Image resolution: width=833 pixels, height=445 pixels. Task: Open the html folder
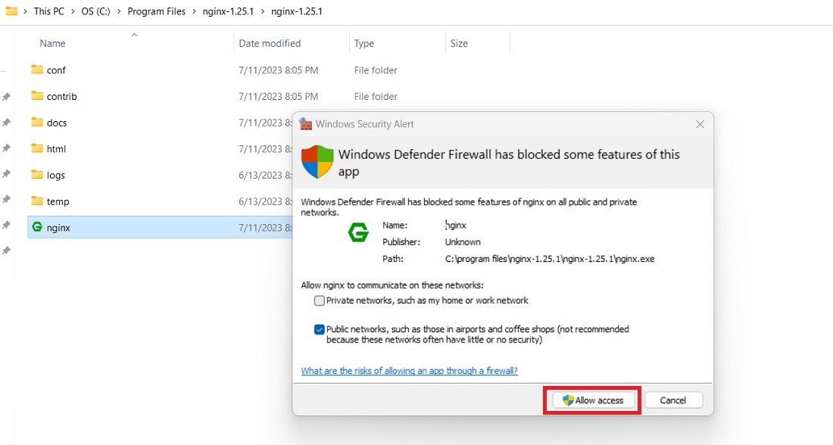(57, 148)
